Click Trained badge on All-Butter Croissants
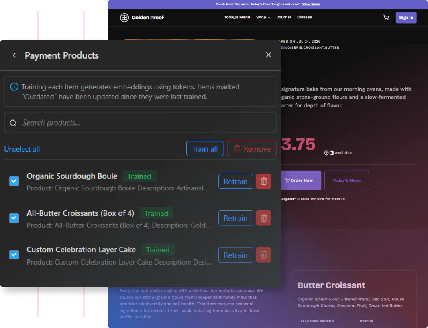This screenshot has height=328, width=428. (x=157, y=213)
